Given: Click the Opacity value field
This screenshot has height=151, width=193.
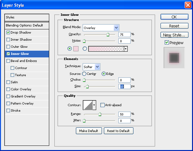Looking at the screenshot, I should [124, 35].
